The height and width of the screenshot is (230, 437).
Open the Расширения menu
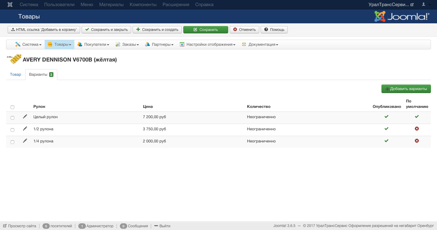(x=176, y=5)
